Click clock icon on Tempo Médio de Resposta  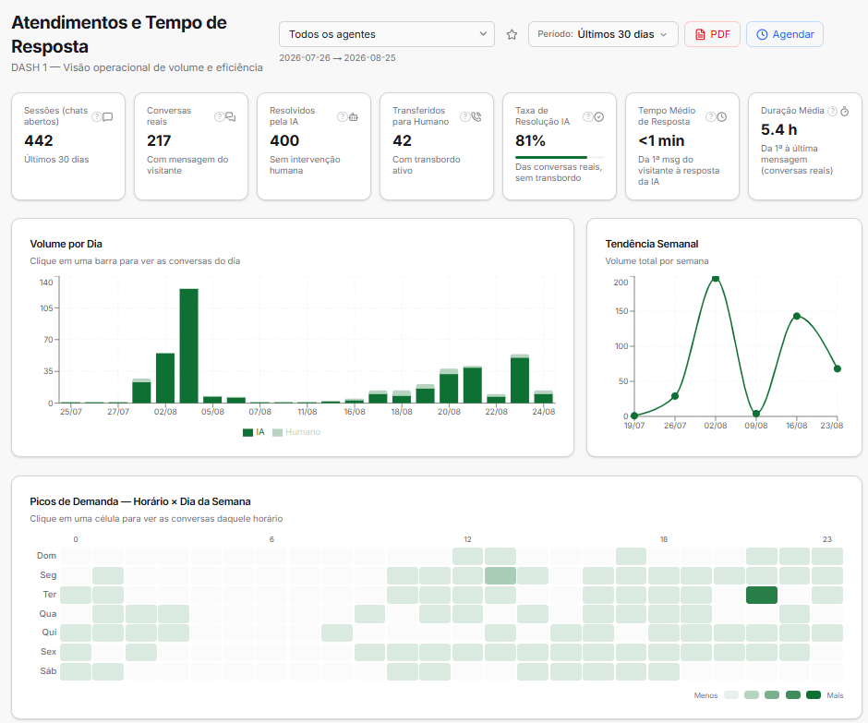(x=722, y=117)
